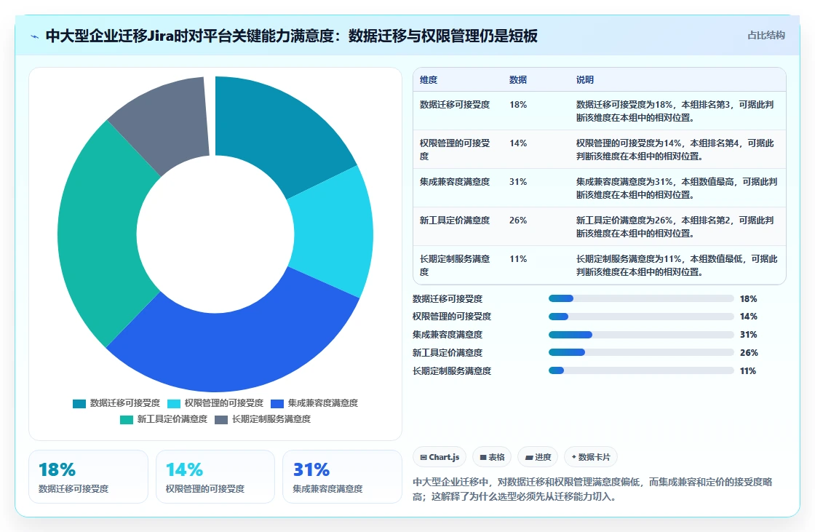Select the 进度 tag chip
This screenshot has width=815, height=532.
[x=538, y=457]
